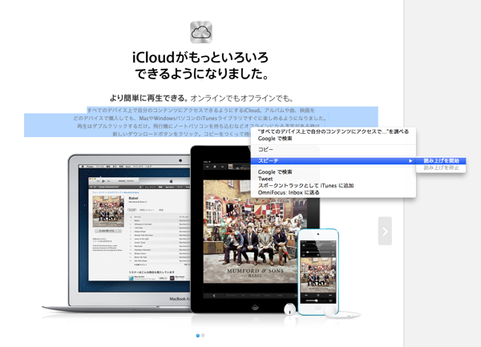Choose OmniFocus: Inbox に送る entry

[333, 192]
